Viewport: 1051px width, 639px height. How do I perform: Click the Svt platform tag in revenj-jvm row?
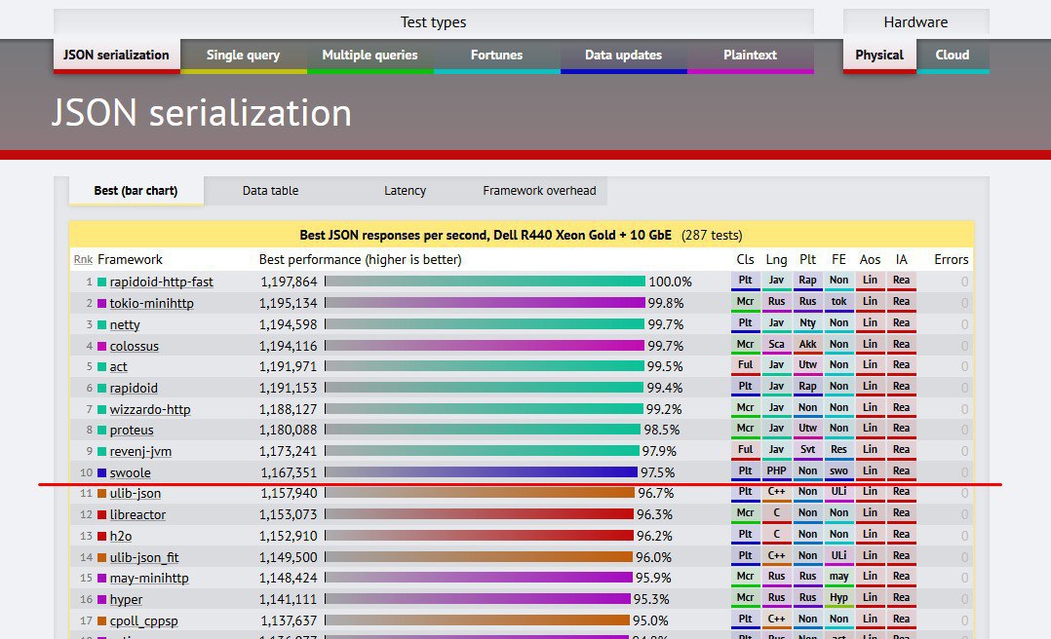807,450
